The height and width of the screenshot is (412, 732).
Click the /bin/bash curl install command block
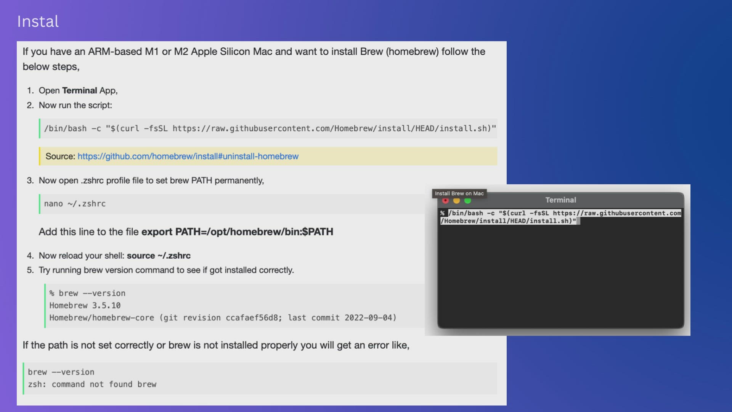(270, 129)
